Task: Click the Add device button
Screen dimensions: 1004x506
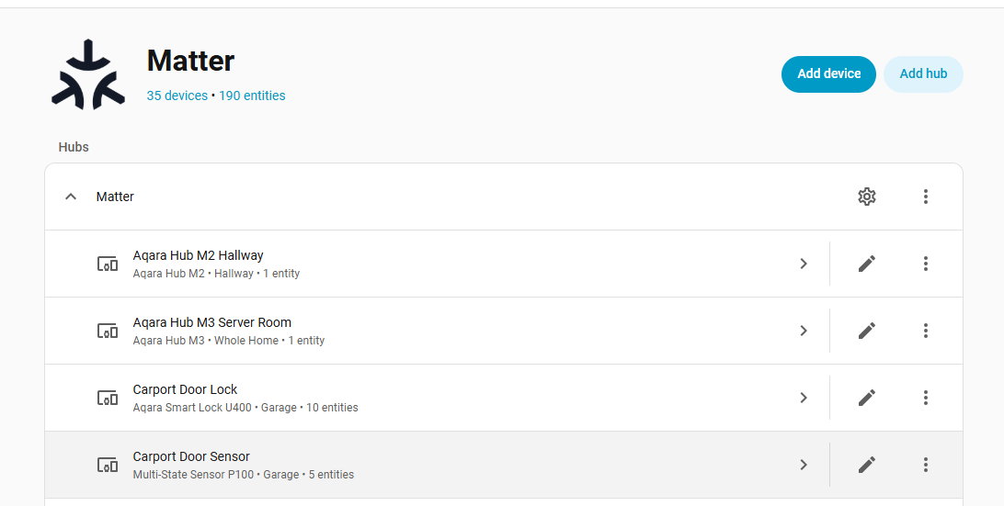Action: pos(828,74)
